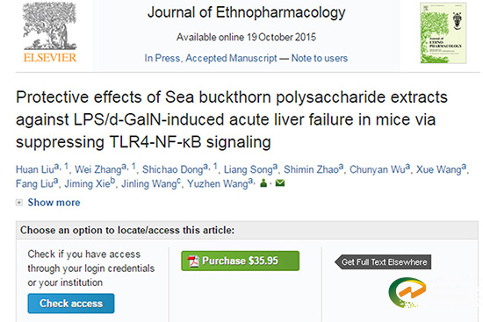Screen dimensions: 483x322
Task: Open author Huan Liu's profile link
Action: 35,169
